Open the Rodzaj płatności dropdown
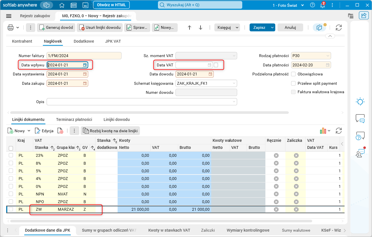 [x=328, y=56]
